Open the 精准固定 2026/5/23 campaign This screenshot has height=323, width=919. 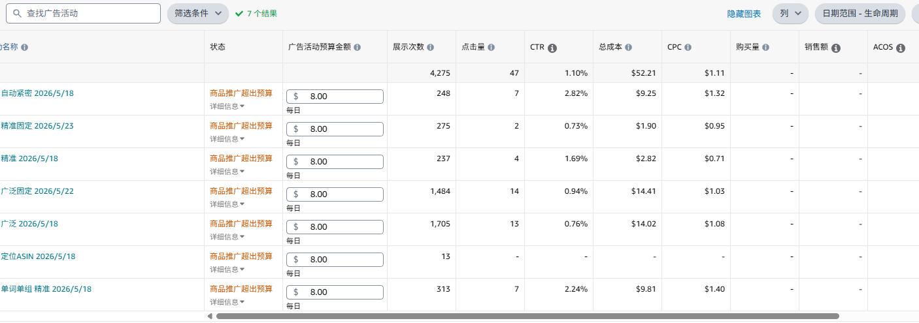point(37,126)
